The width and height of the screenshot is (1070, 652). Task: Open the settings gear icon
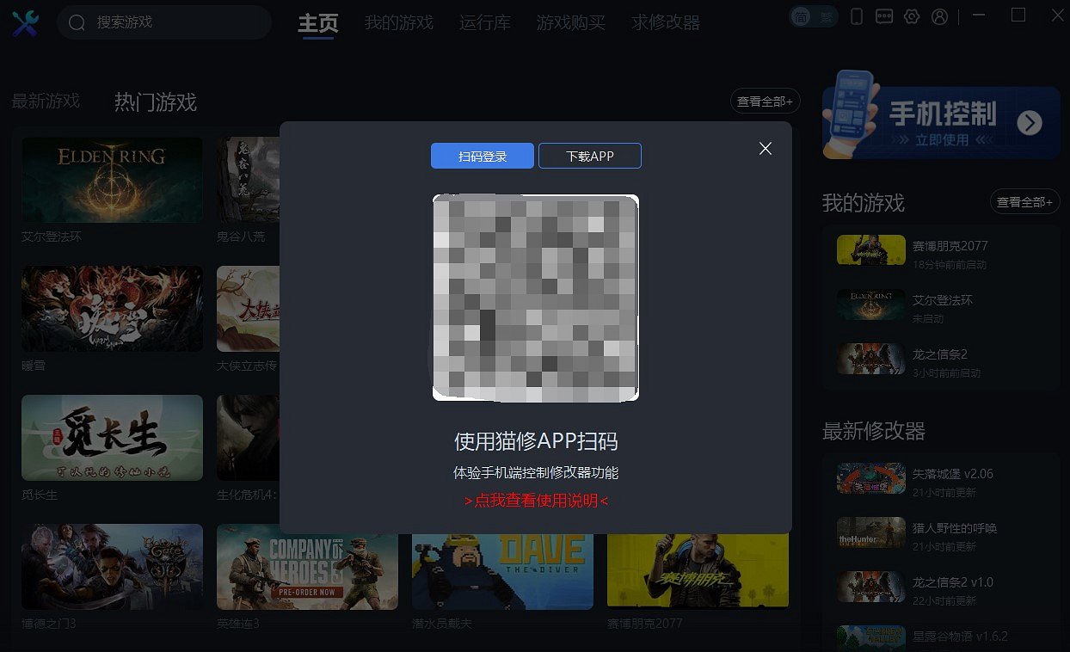[x=912, y=16]
